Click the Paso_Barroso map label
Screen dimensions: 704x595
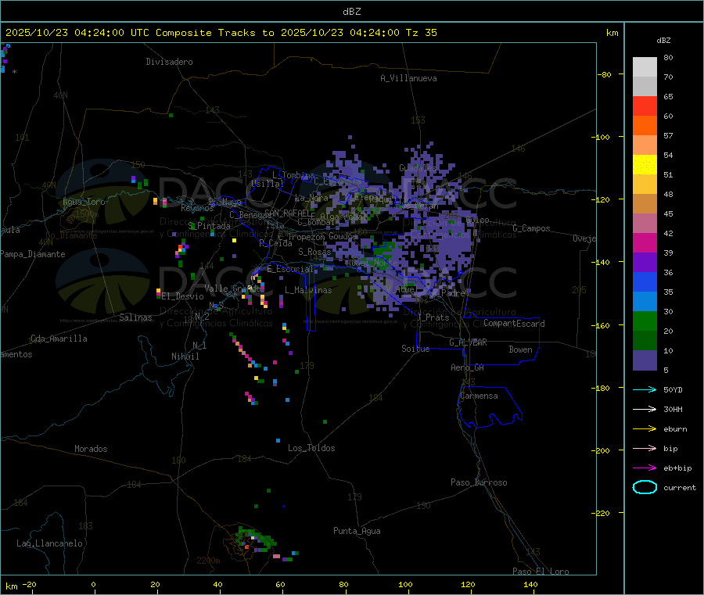click(x=479, y=482)
